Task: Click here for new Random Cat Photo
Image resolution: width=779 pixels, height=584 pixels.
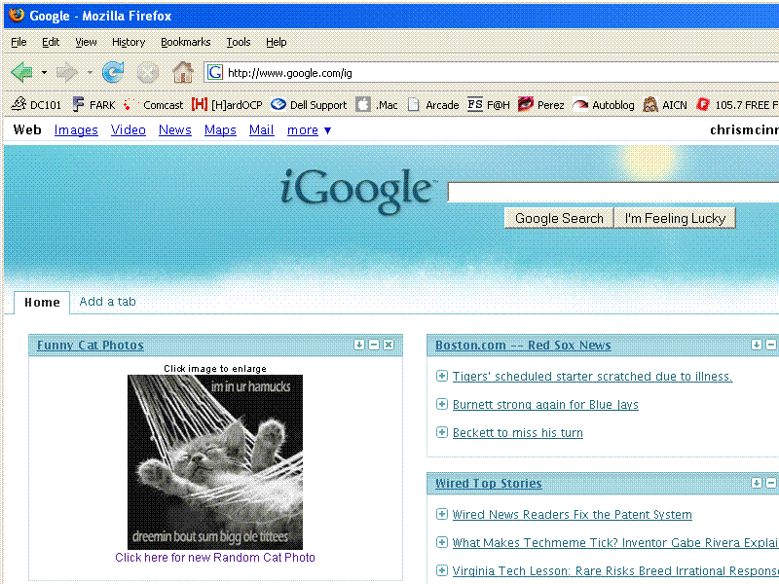Action: 215,558
